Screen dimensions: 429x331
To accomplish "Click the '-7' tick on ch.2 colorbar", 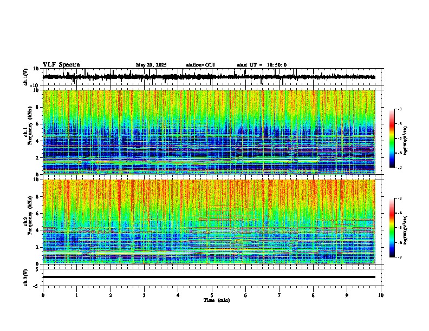I will tap(399, 257).
